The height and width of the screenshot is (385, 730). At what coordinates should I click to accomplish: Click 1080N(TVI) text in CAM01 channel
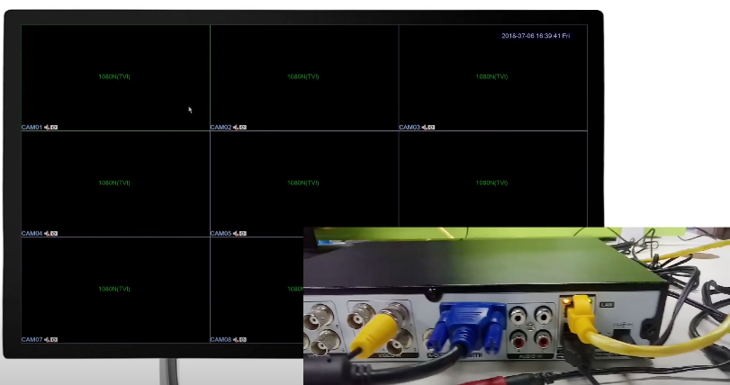click(x=114, y=76)
